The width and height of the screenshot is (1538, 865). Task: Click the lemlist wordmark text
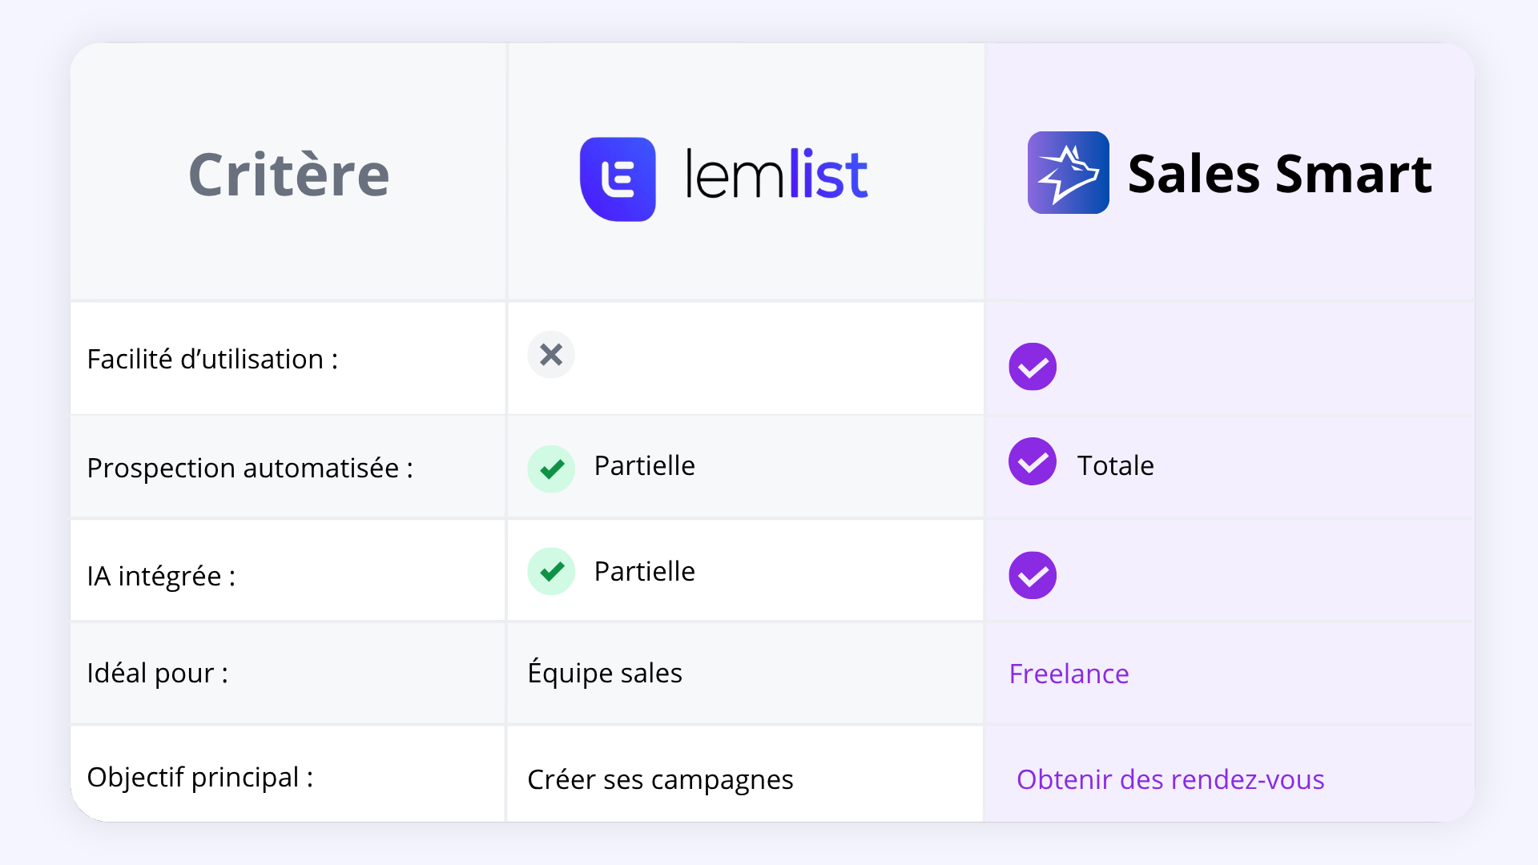point(776,173)
